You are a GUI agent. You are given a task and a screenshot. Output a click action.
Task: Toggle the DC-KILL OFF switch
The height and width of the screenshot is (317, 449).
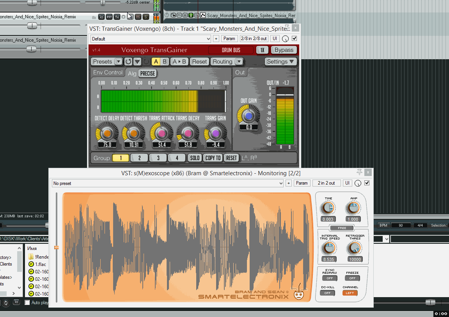[327, 293]
